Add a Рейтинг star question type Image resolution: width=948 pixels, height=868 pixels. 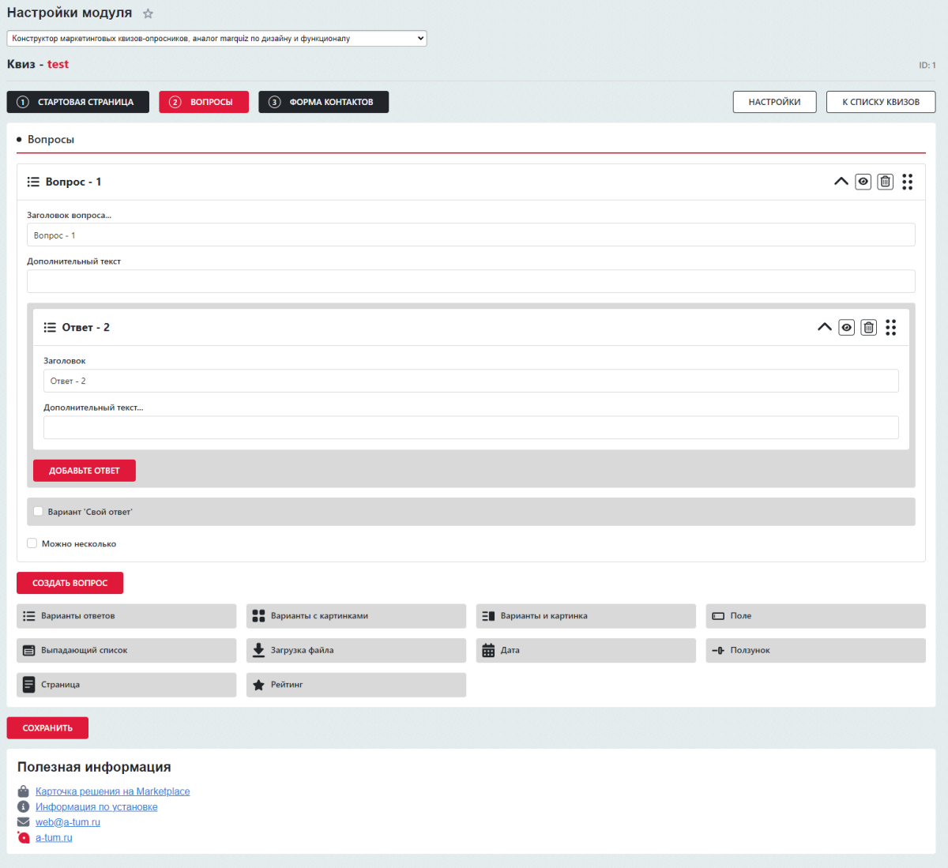coord(355,685)
